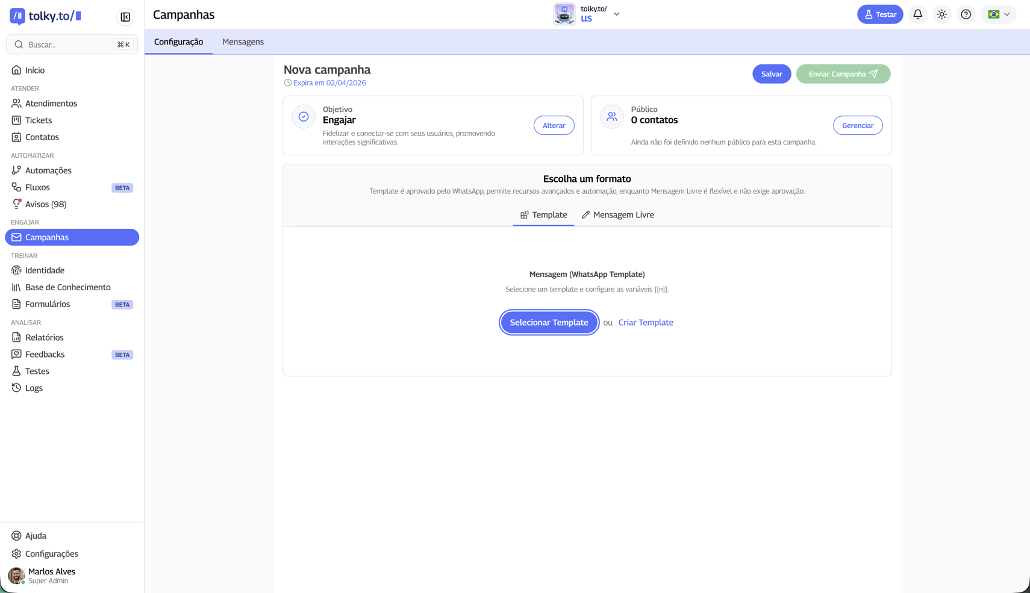Click inside the Buscar search field
1030x593 pixels.
tap(66, 44)
